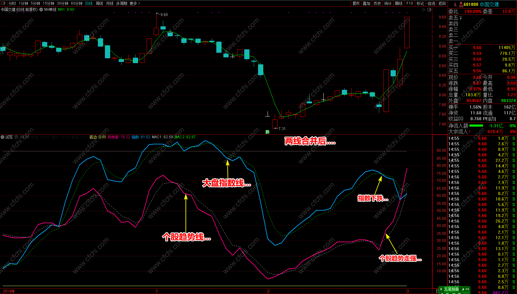Switch to 月线 monthly chart

[110, 3]
